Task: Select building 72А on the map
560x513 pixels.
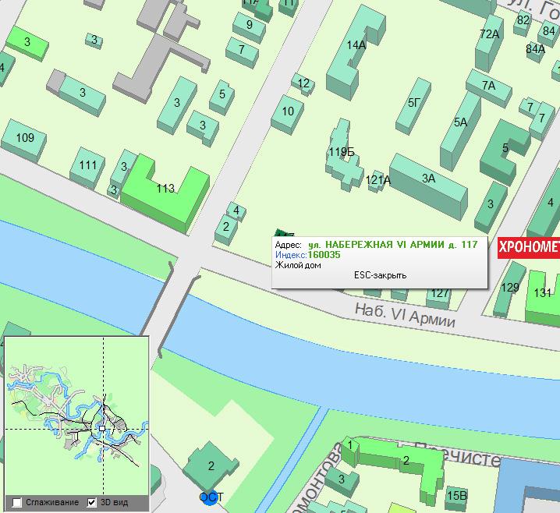Action: [x=489, y=34]
